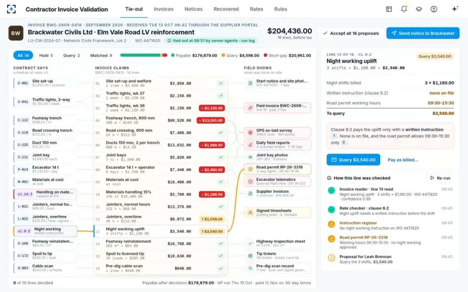Click the Query $3,540.00 blue button
This screenshot has height=292, width=468.
coord(353,160)
